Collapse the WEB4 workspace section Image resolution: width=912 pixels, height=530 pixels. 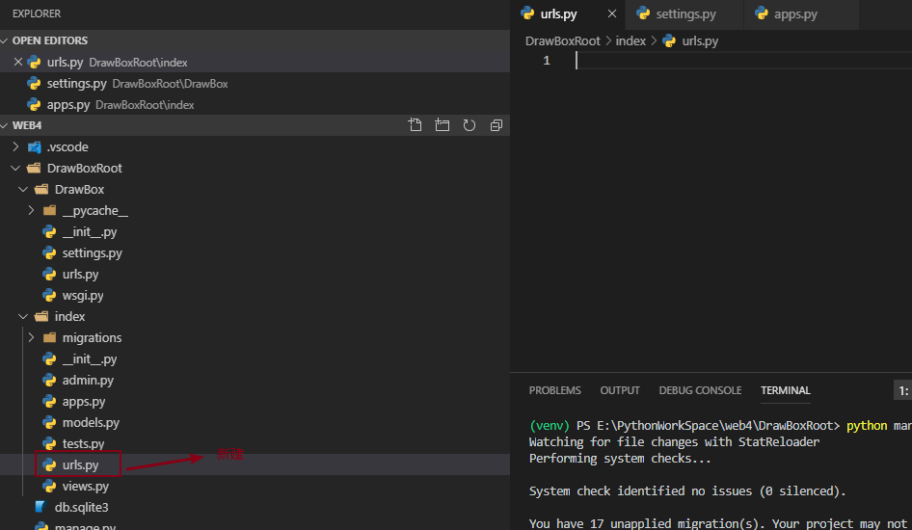coord(5,125)
